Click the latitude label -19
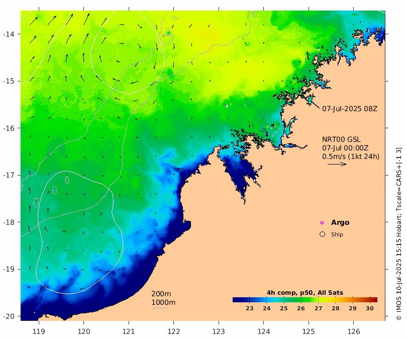407x338 pixels. (9, 269)
